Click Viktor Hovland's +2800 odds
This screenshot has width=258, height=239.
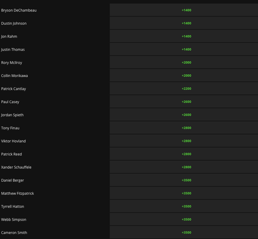click(x=186, y=141)
